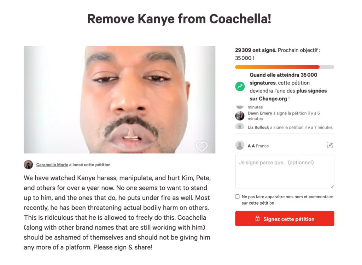This screenshot has height=265, width=362.
Task: Click the '29 309 ont signé' count
Action: [256, 51]
